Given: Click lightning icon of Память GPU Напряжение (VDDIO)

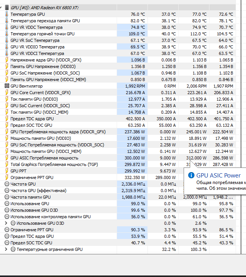Looking at the screenshot, I should coord(7,66).
